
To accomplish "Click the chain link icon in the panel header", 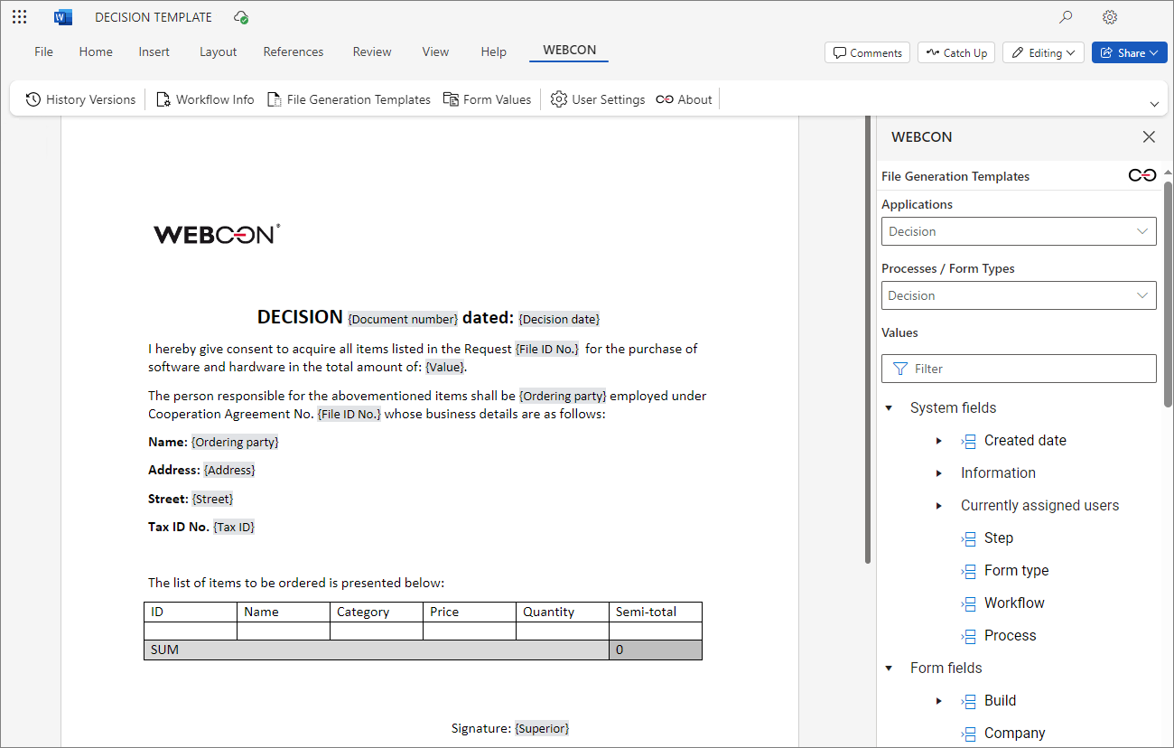I will pyautogui.click(x=1142, y=175).
